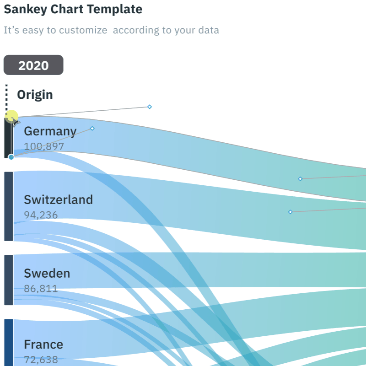Select the lower diamond handle on the right side
Screen dimensions: 366x366
click(290, 212)
